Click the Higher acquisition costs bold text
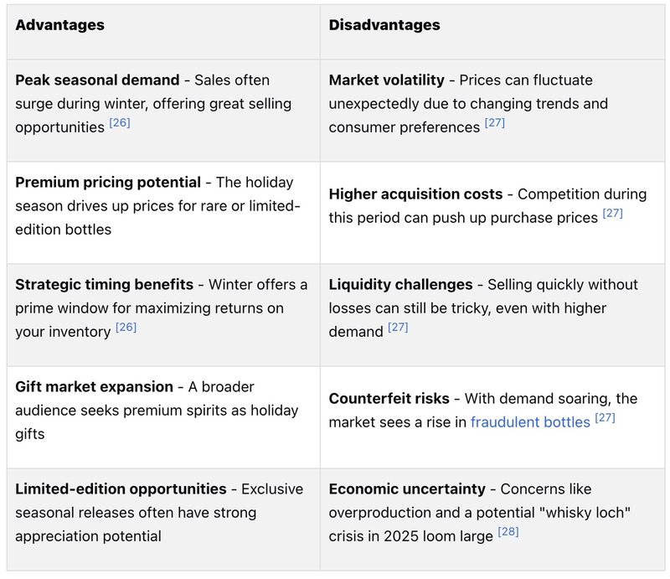The height and width of the screenshot is (579, 670). (x=415, y=194)
